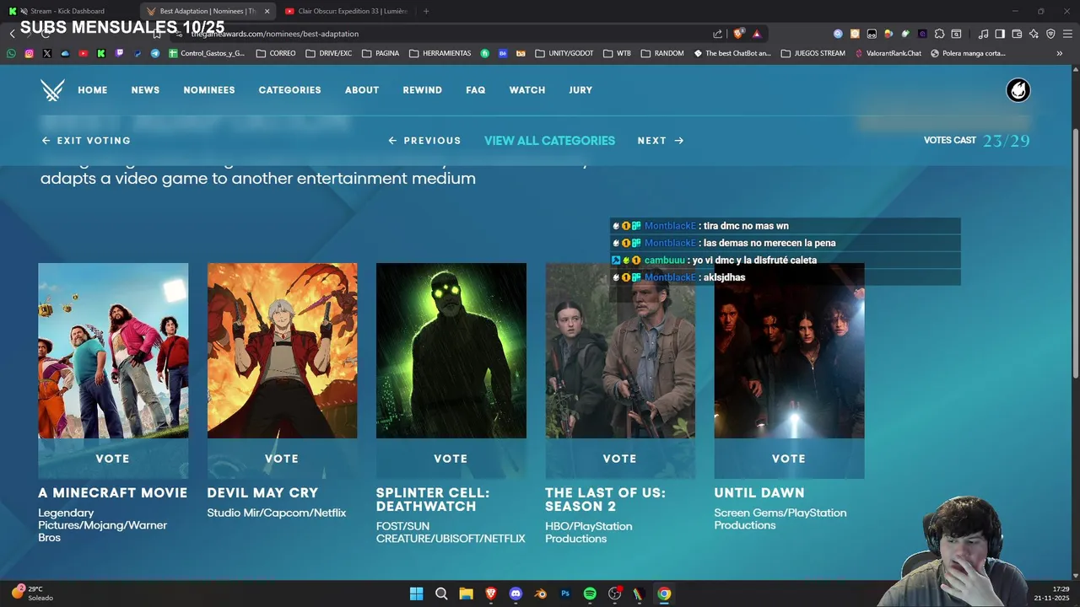Viewport: 1080px width, 607px height.
Task: Open taskbar Search icon
Action: coord(441,594)
